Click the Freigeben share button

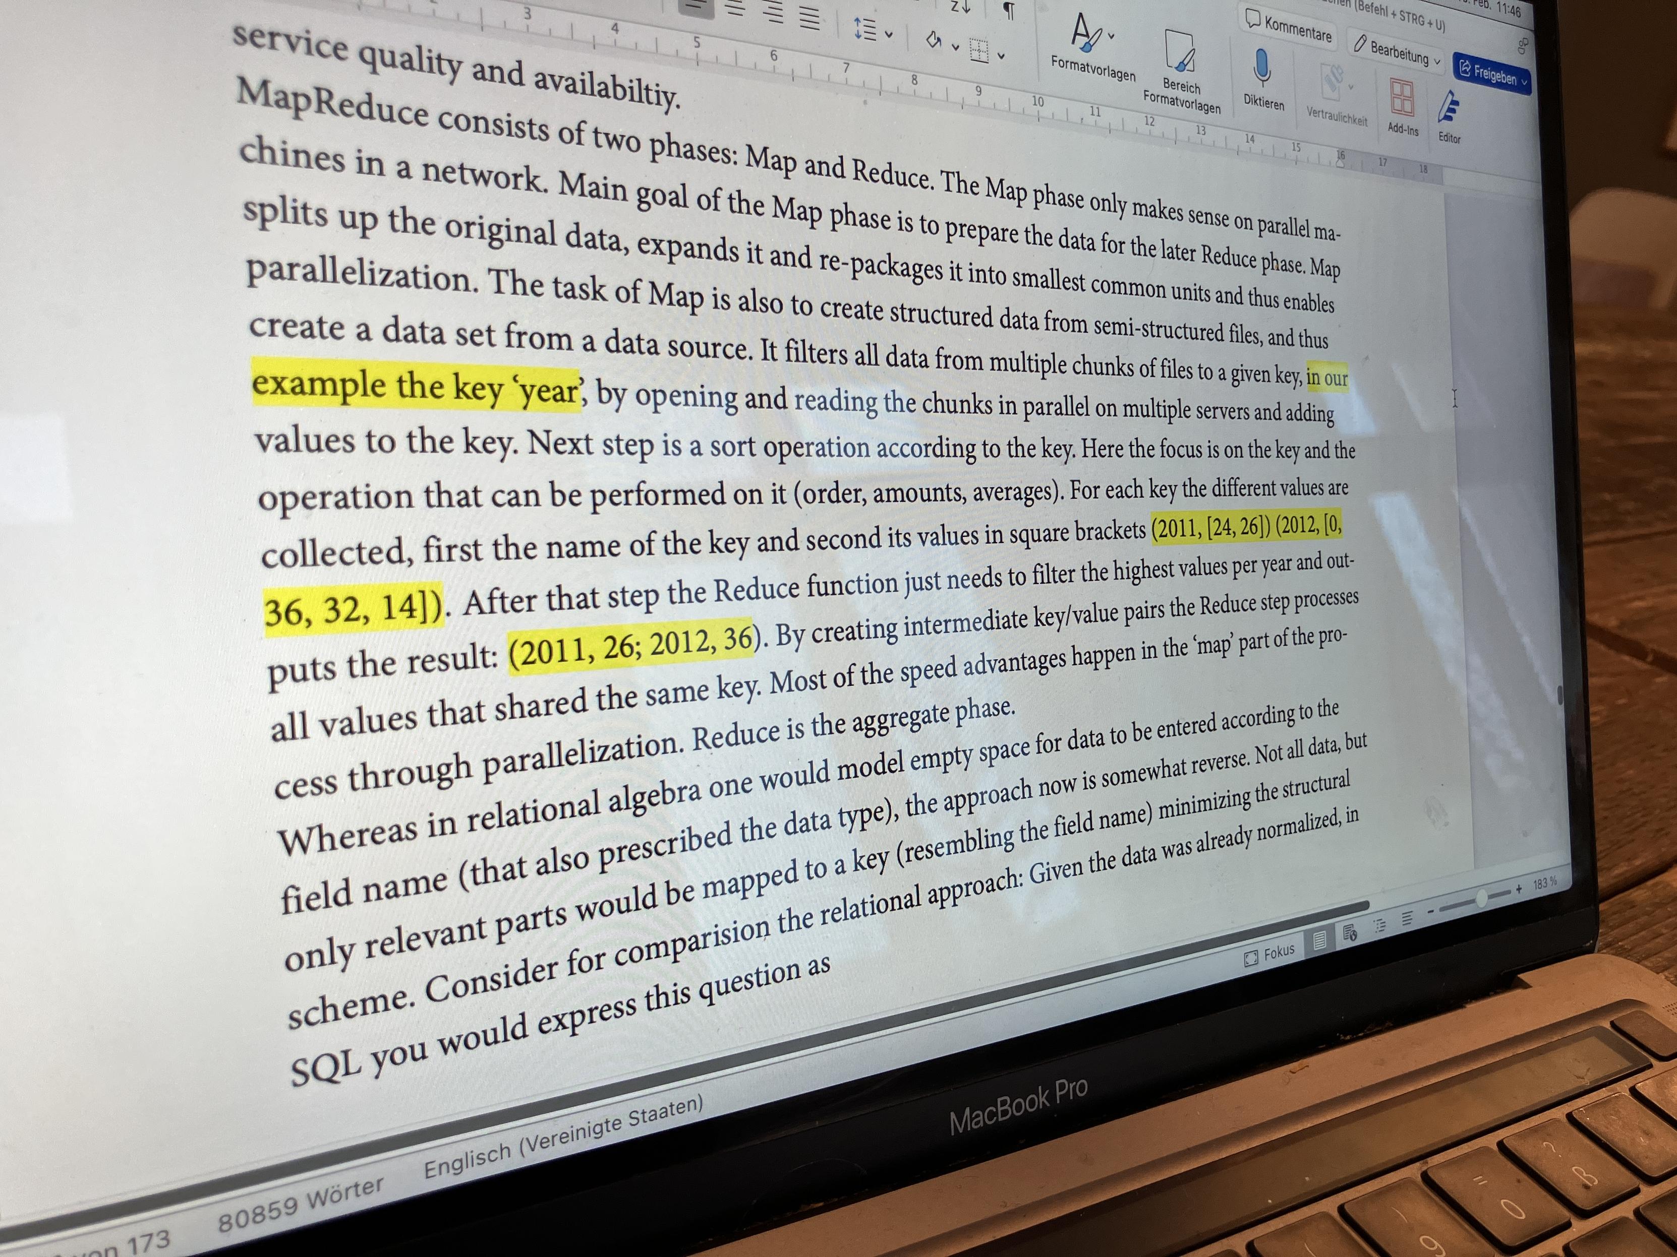tap(1492, 74)
